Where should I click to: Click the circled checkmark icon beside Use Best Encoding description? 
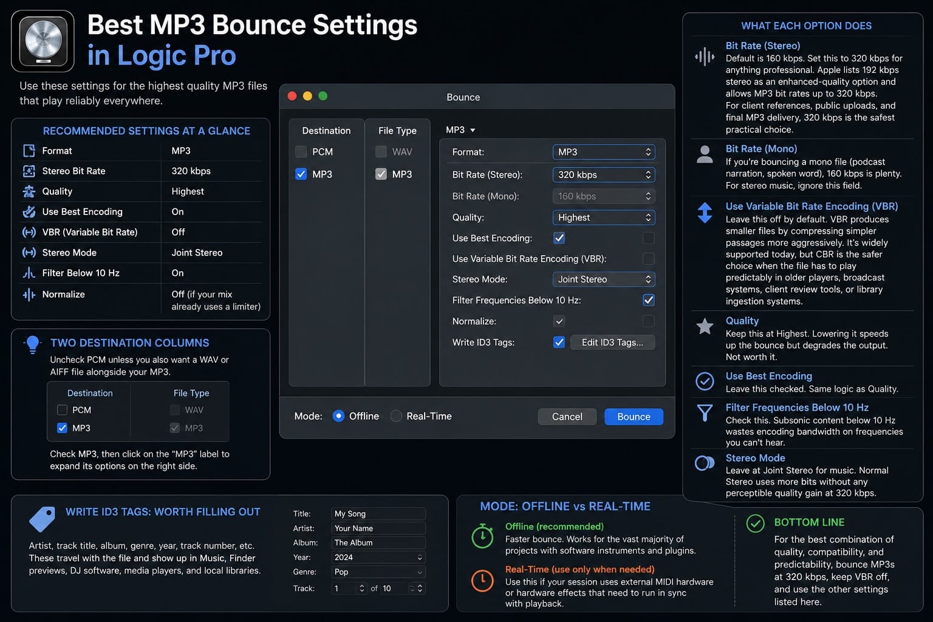click(705, 381)
